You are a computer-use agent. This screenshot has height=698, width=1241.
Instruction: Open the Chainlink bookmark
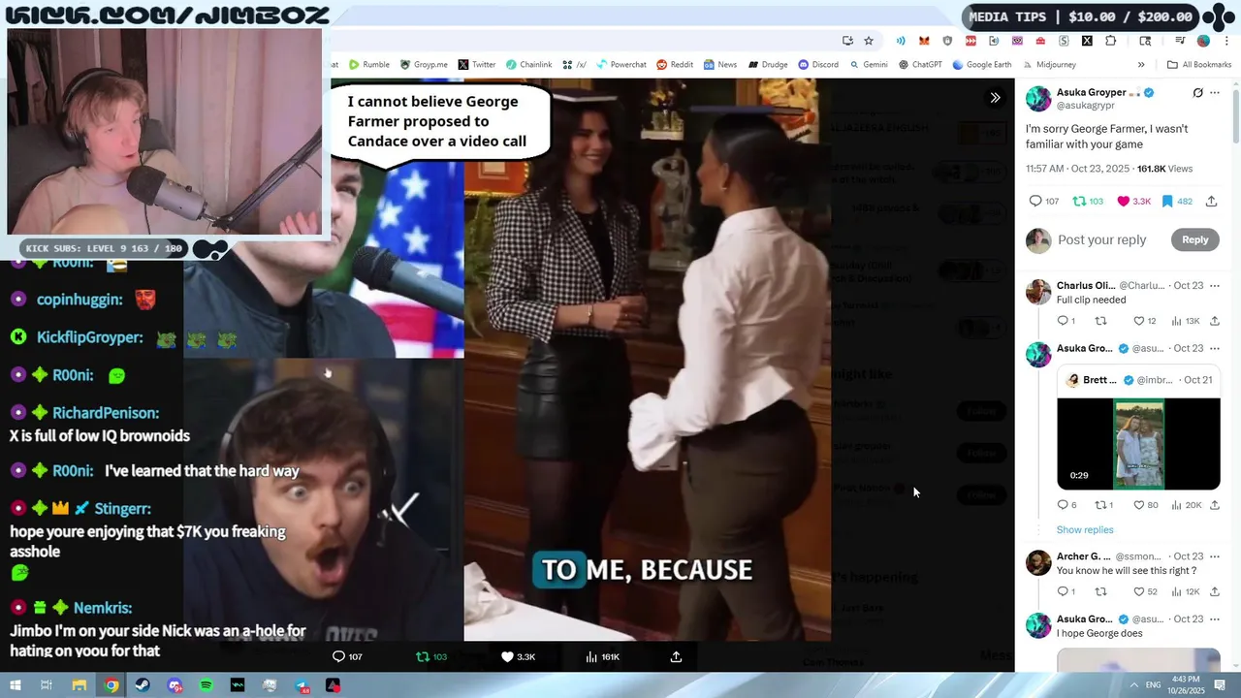point(528,65)
